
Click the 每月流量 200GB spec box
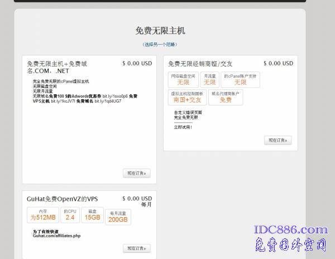click(118, 217)
